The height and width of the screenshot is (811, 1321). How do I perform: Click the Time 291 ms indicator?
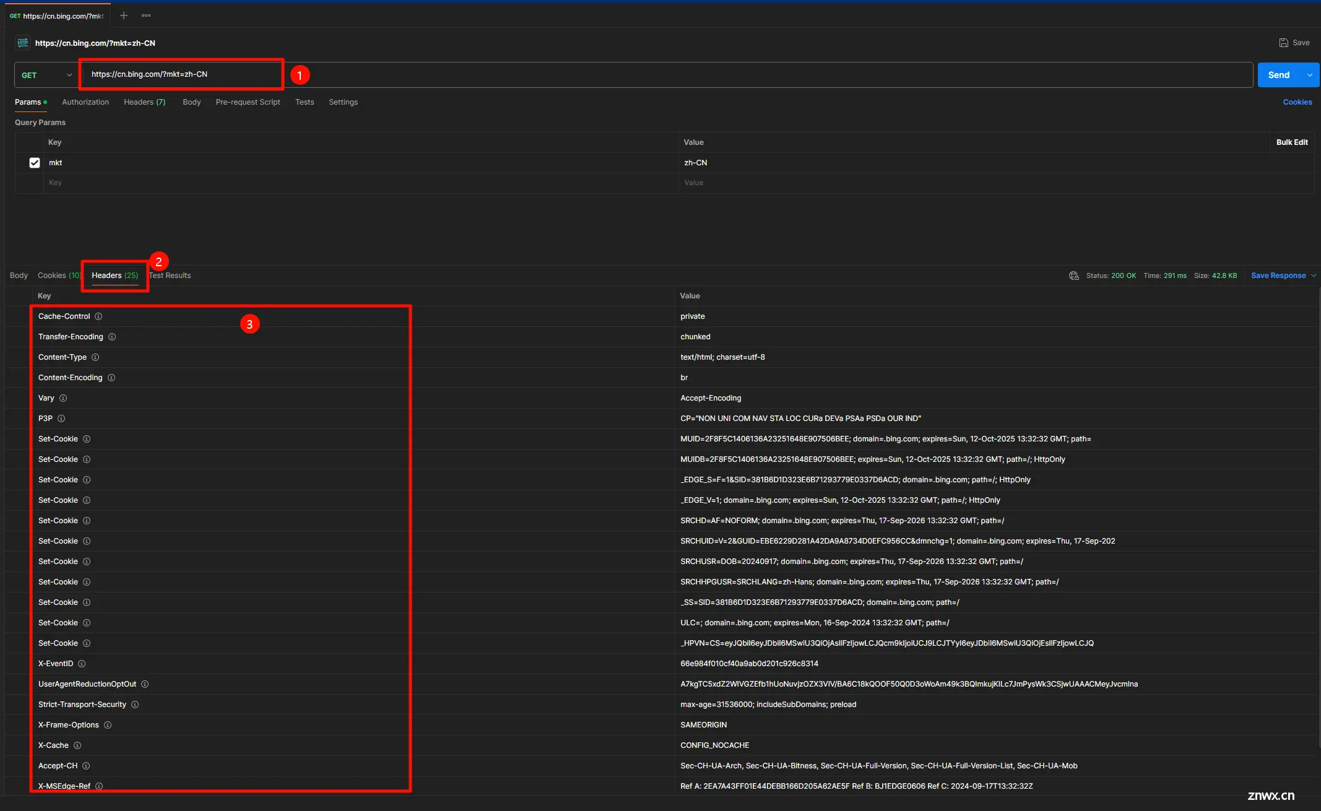pos(1165,275)
